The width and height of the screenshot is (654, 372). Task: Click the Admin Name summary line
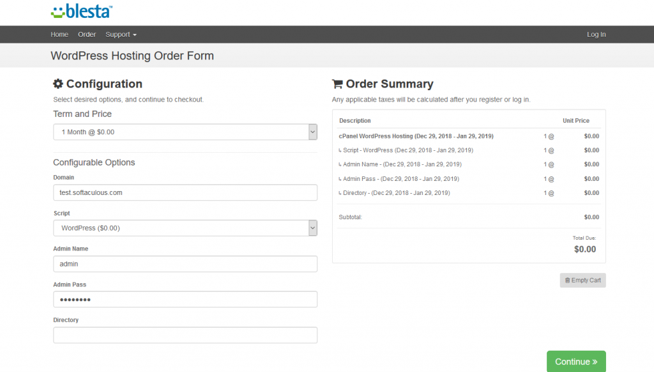pos(400,164)
